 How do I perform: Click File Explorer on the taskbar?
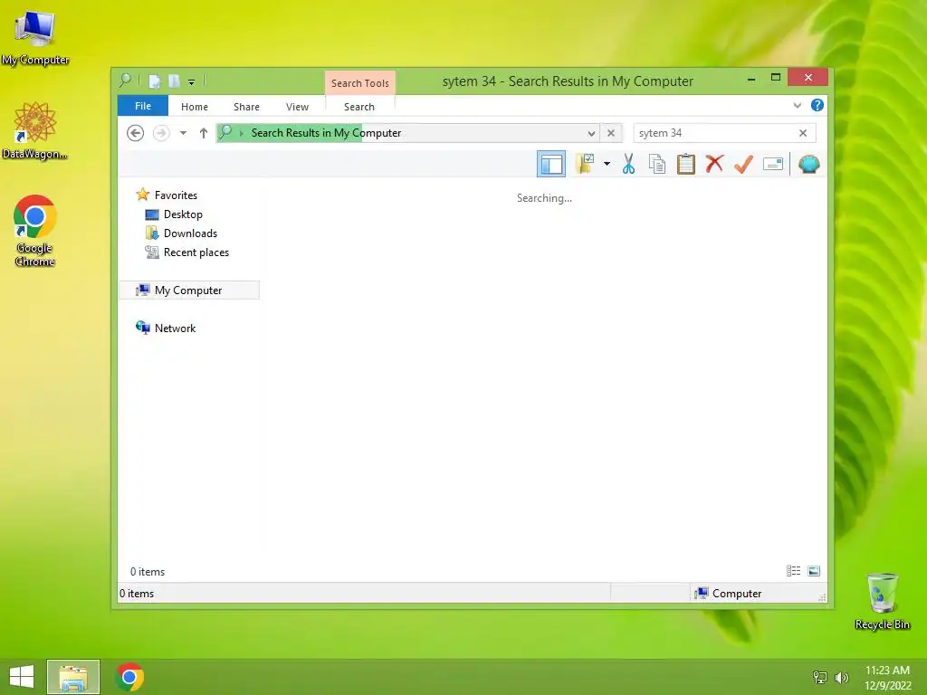click(73, 677)
